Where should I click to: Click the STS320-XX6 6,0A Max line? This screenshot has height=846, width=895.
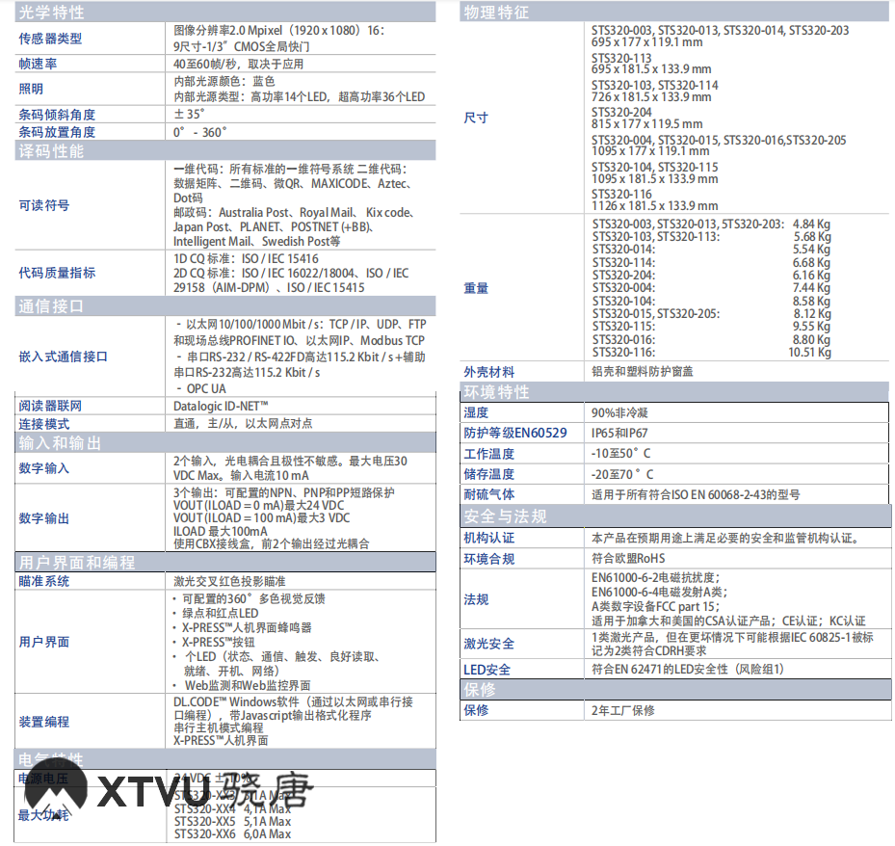(232, 834)
